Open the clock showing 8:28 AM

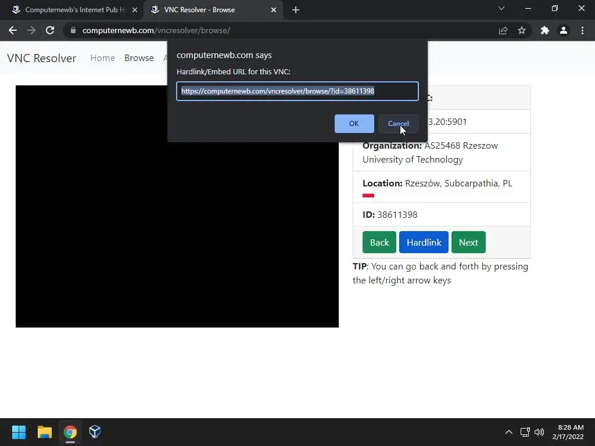click(x=568, y=432)
